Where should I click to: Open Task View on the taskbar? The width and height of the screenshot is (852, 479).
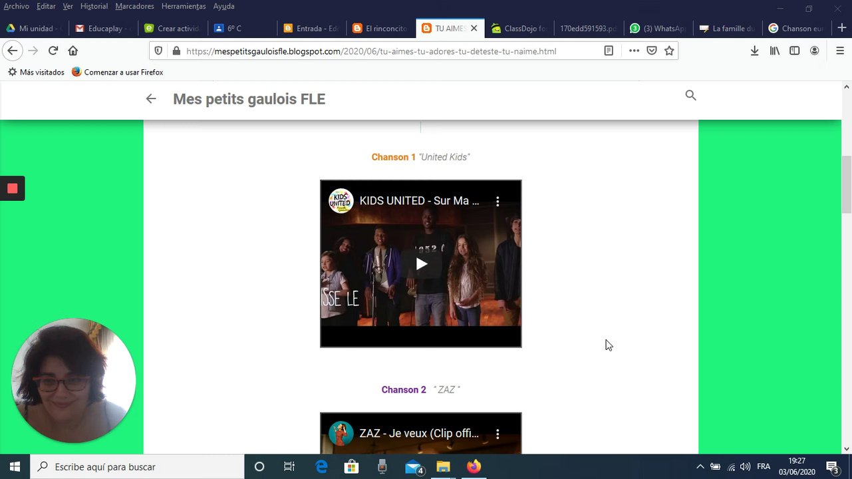point(289,466)
